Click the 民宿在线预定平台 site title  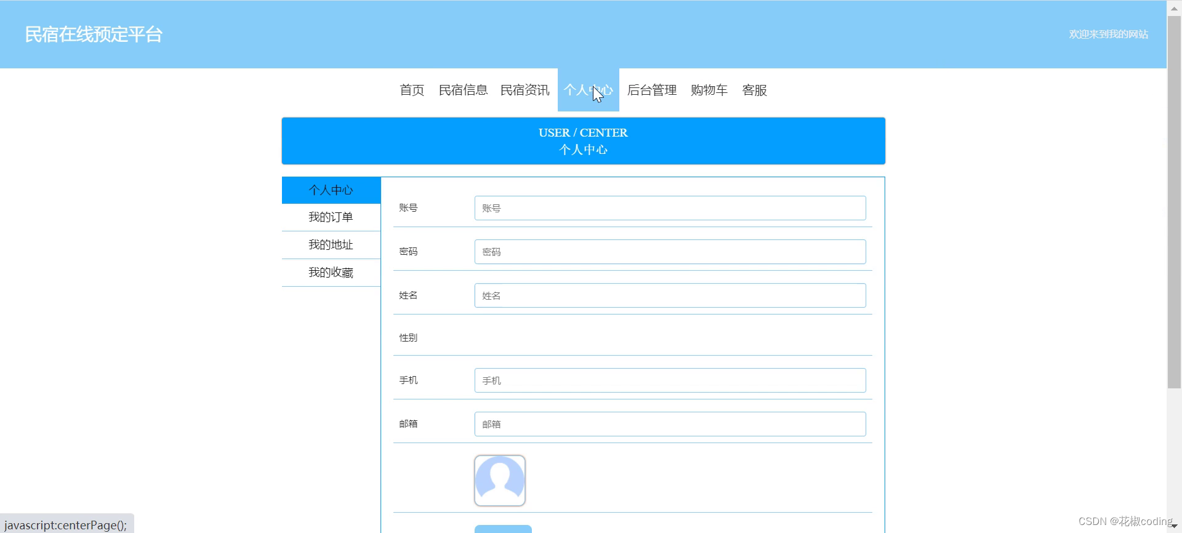(94, 34)
